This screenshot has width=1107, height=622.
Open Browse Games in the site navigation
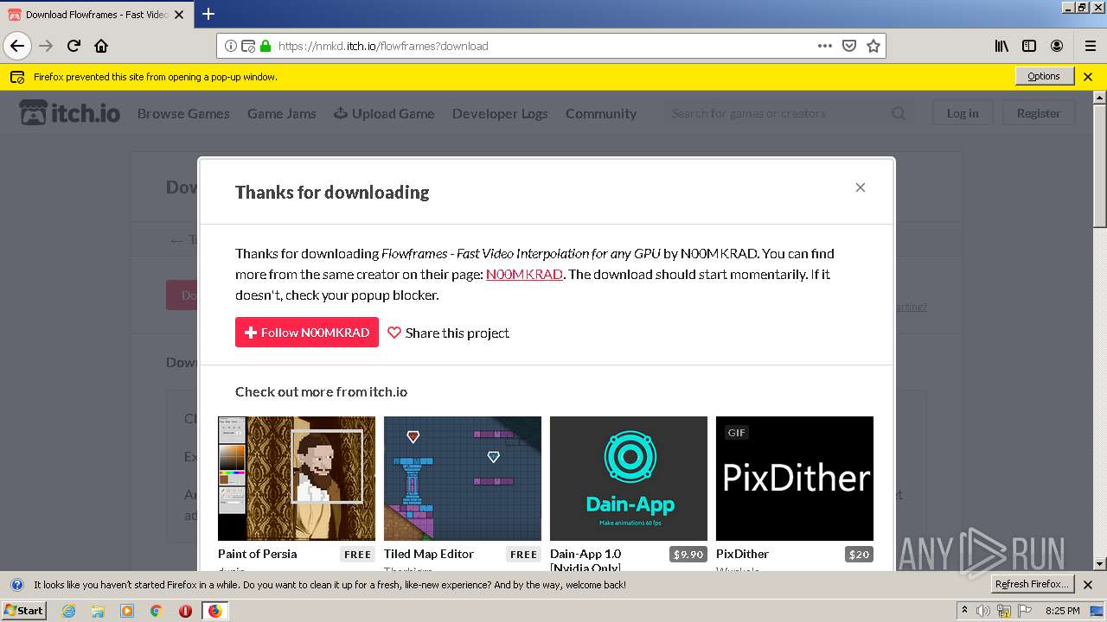[183, 113]
